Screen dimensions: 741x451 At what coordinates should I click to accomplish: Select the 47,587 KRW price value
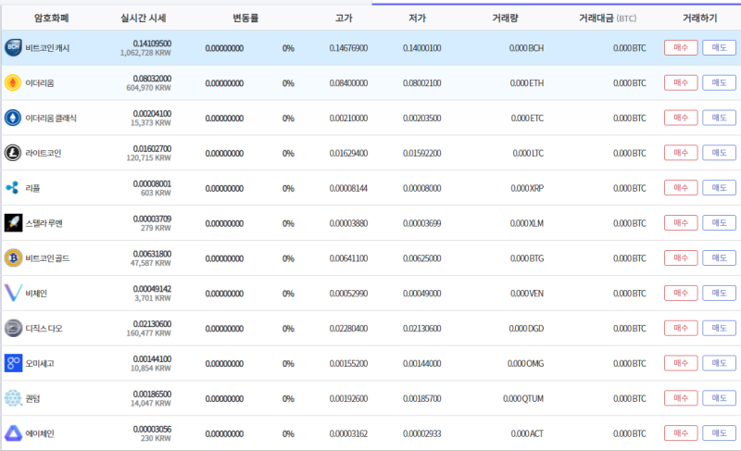pyautogui.click(x=151, y=263)
